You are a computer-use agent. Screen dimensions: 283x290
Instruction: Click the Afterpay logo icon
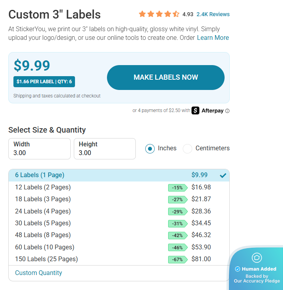point(195,110)
